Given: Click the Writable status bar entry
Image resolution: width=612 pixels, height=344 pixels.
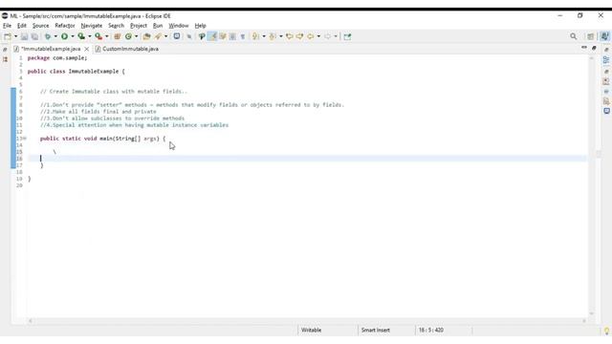Looking at the screenshot, I should click(311, 330).
